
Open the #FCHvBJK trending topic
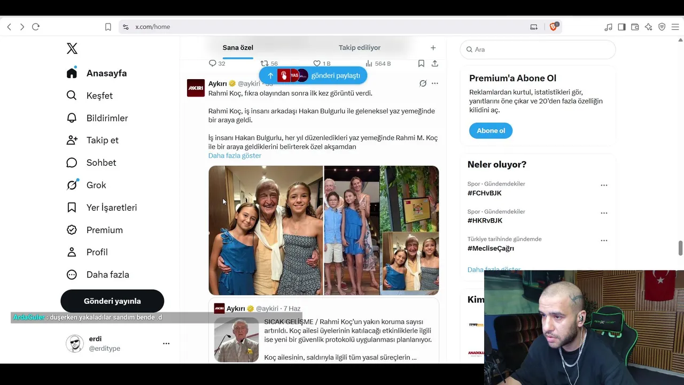[485, 193]
